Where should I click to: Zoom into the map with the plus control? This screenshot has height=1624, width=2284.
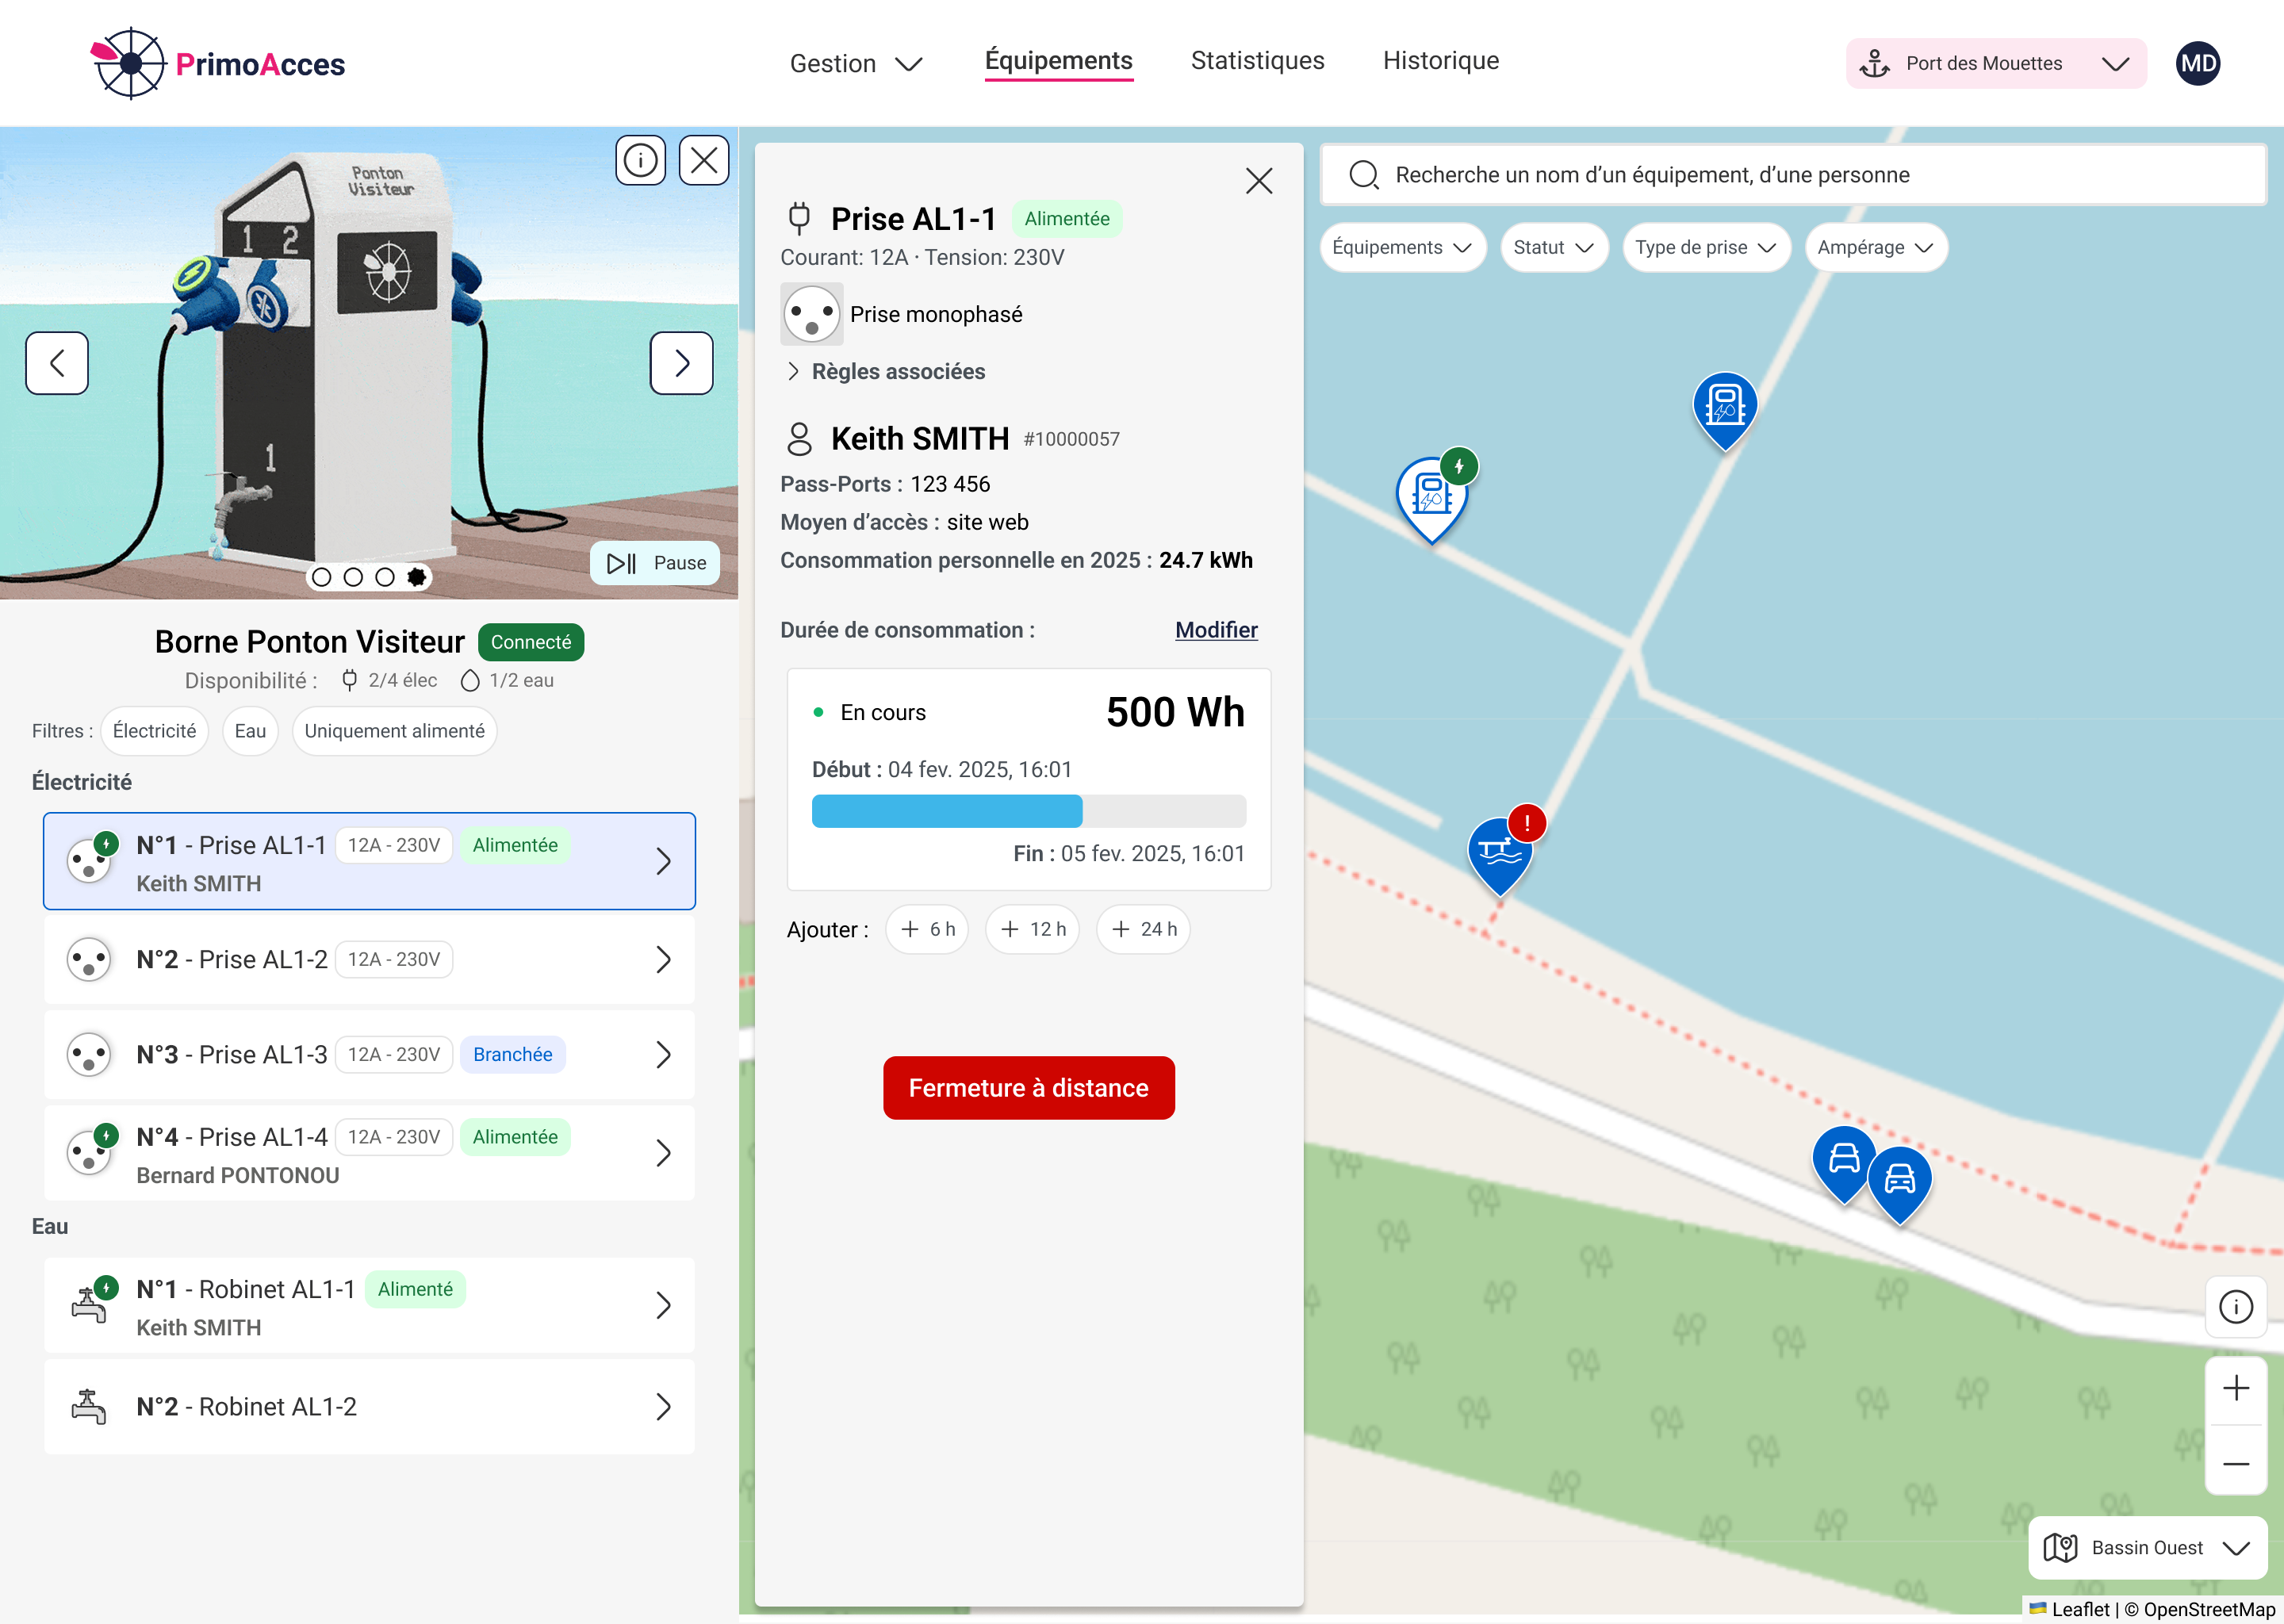click(2237, 1388)
